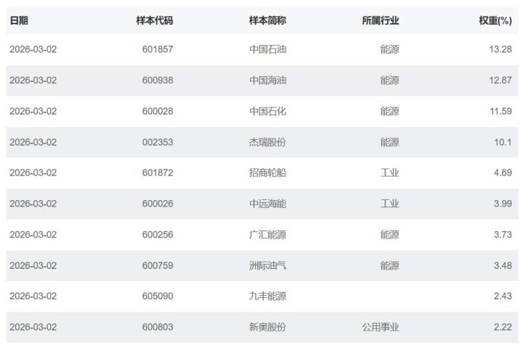The image size is (521, 345).
Task: Click the date in the 600026 row
Action: click(x=33, y=204)
